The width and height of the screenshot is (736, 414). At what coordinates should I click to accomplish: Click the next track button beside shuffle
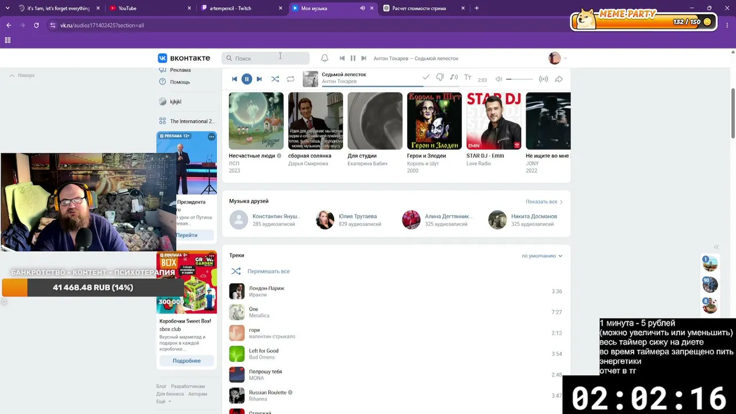pos(259,79)
